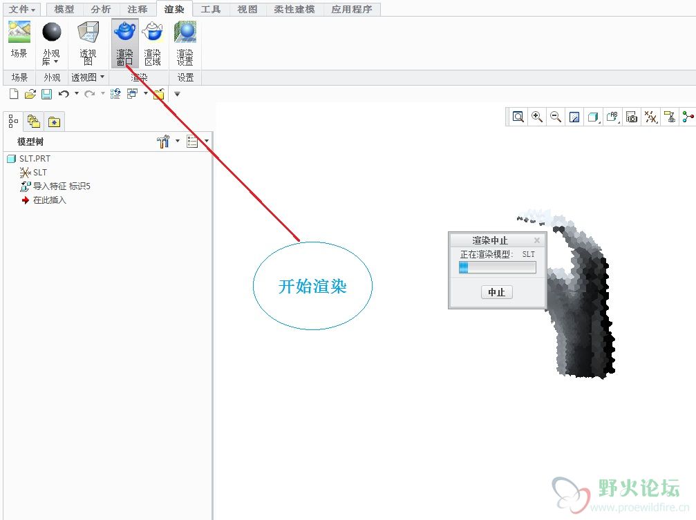Switch to the 模型 ribbon tab
This screenshot has width=696, height=520.
click(x=64, y=9)
